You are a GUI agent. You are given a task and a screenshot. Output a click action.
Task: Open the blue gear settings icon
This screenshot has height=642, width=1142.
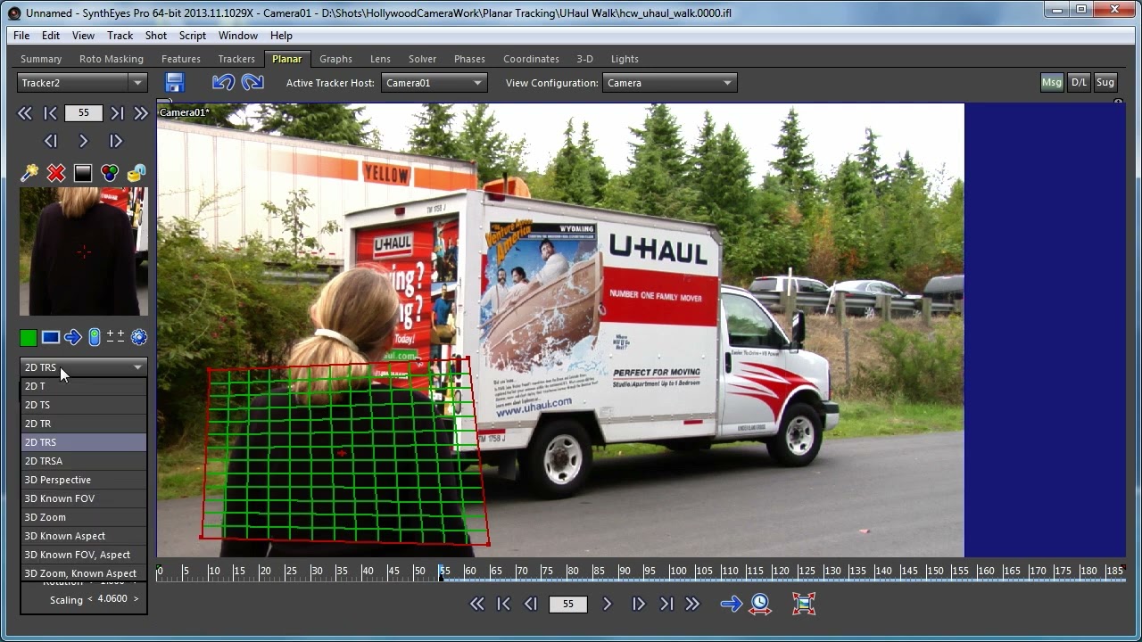point(139,337)
